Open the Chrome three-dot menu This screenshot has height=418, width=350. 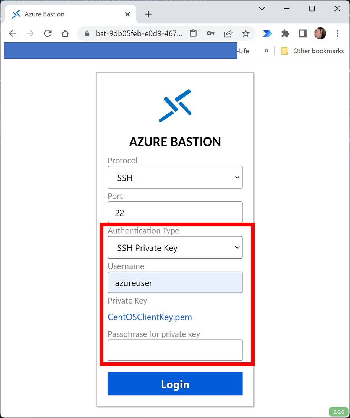click(x=337, y=33)
